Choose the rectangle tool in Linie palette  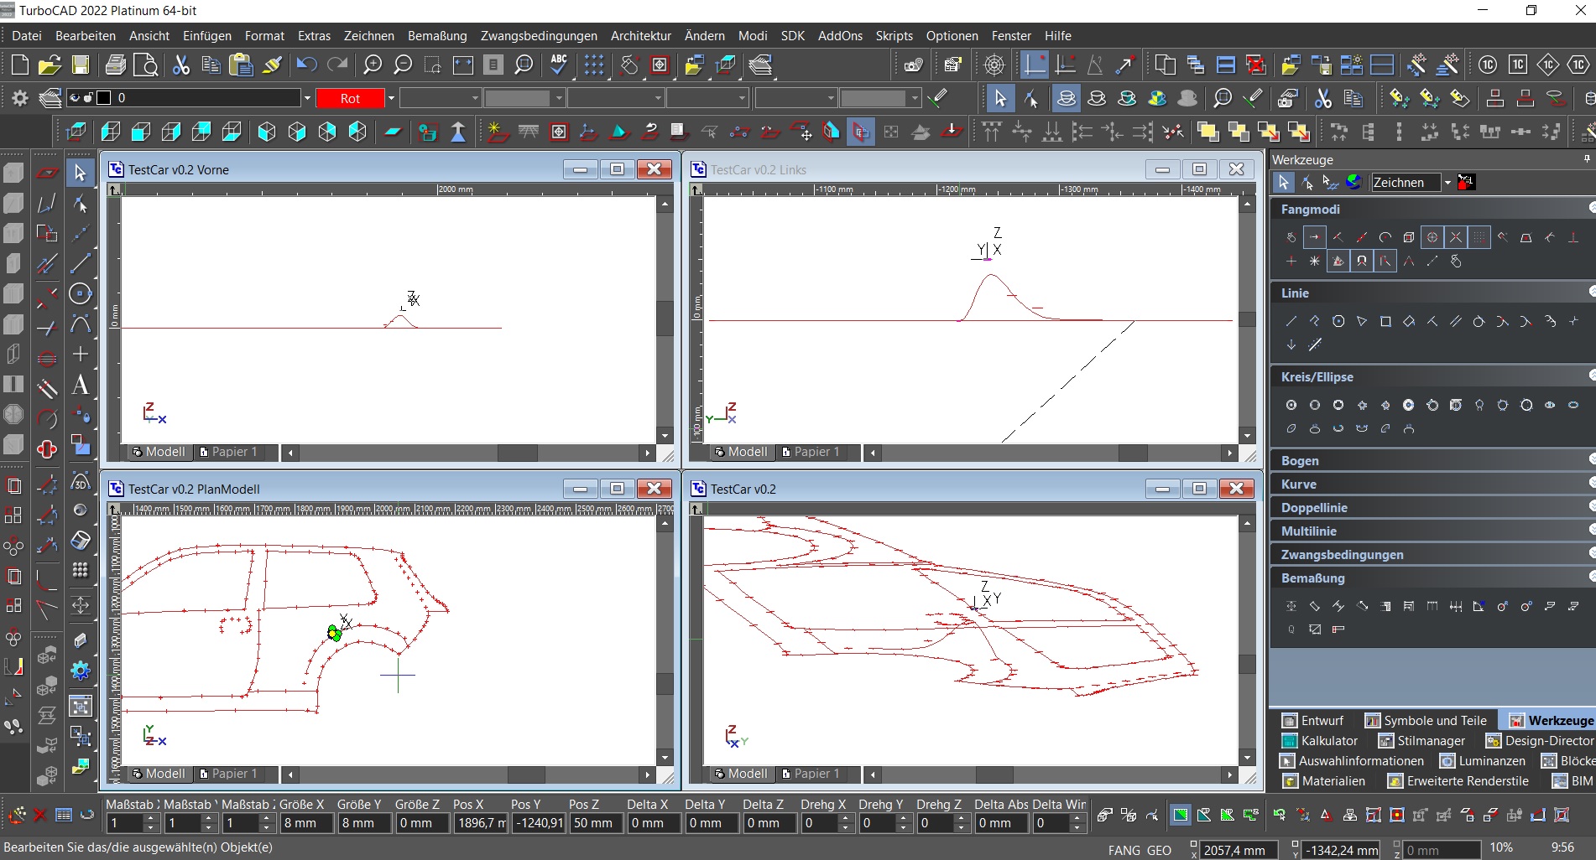(x=1385, y=321)
